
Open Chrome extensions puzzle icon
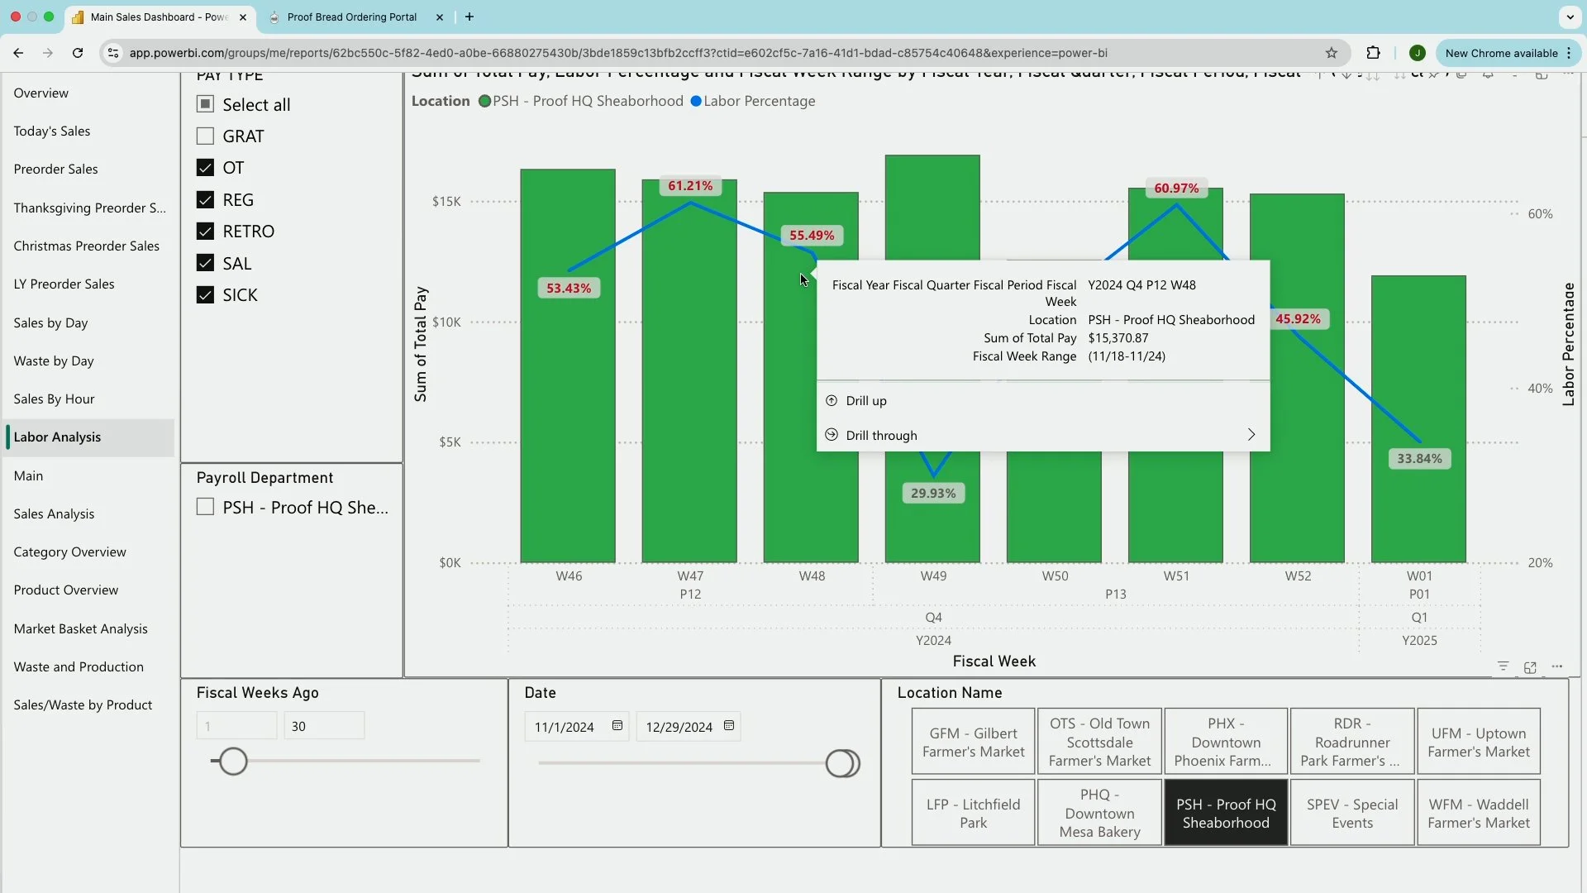point(1373,53)
